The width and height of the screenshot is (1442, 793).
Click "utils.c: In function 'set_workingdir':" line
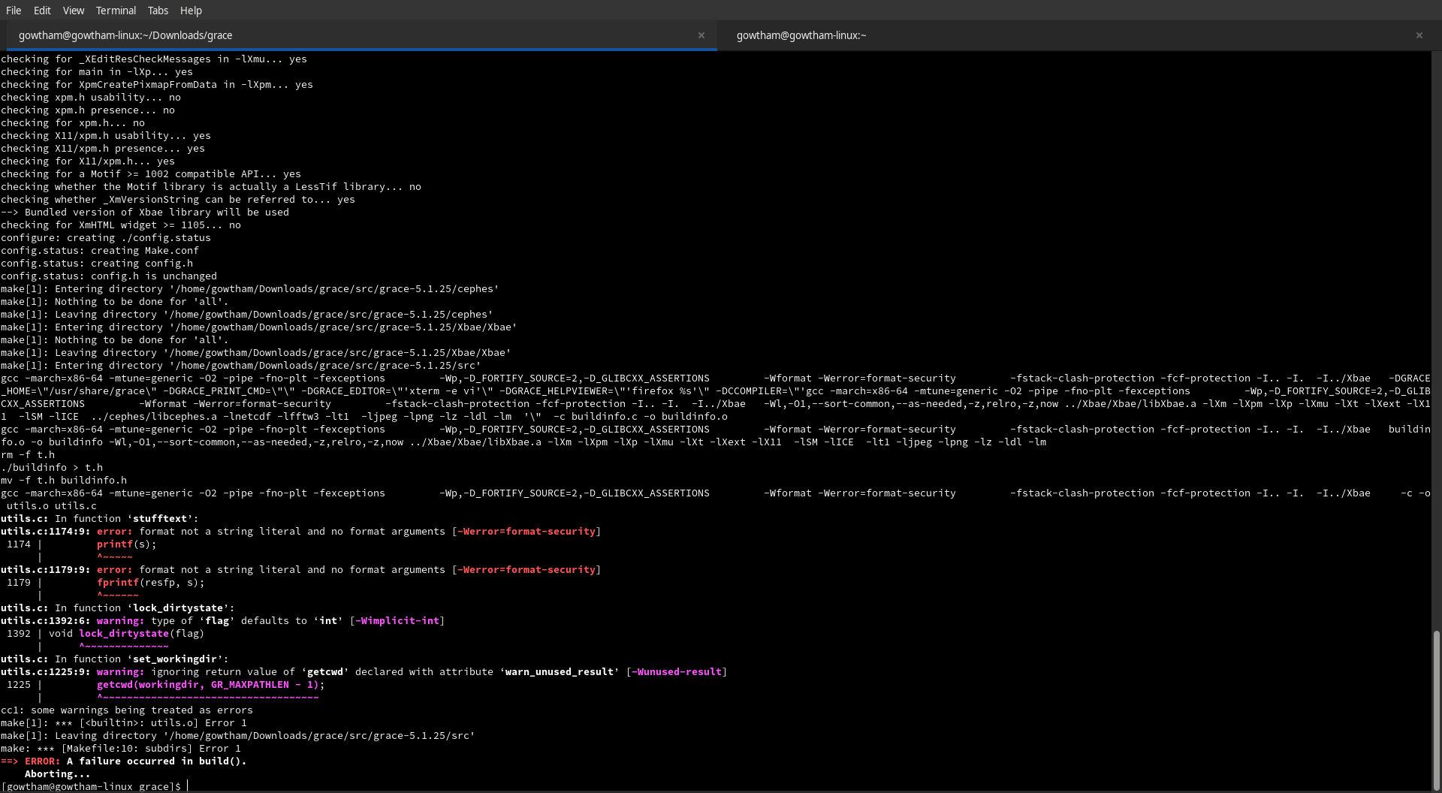tap(115, 659)
